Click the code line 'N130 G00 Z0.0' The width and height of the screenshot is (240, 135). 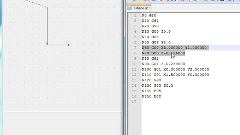157,85
